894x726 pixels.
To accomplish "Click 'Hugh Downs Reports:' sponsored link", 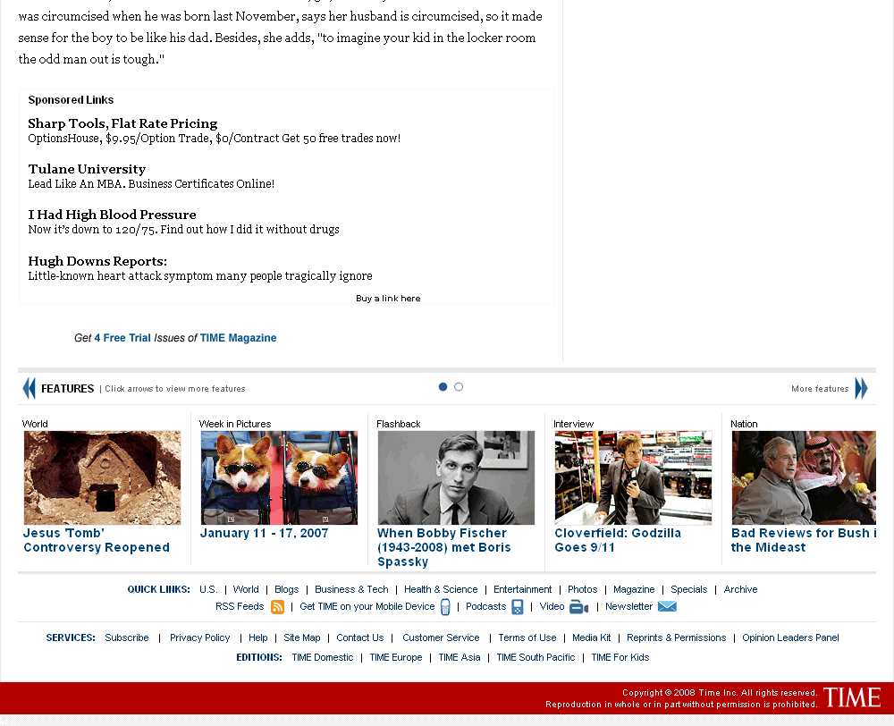I will pos(97,261).
